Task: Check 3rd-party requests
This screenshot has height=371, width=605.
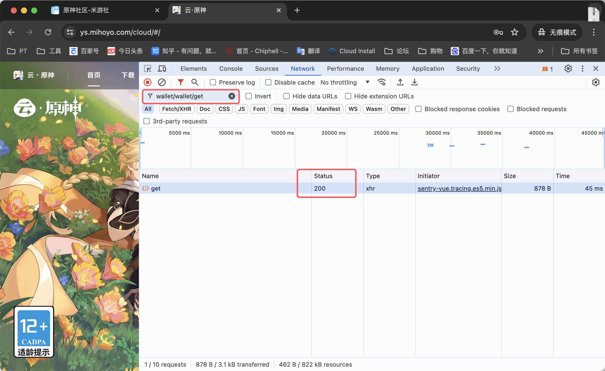Action: [147, 121]
